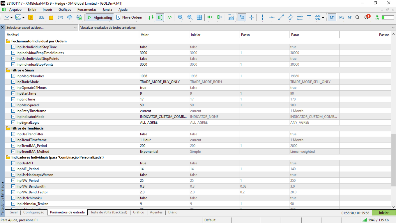The height and width of the screenshot is (223, 396).
Task: Open the Ferramentas menu
Action: pyautogui.click(x=87, y=10)
